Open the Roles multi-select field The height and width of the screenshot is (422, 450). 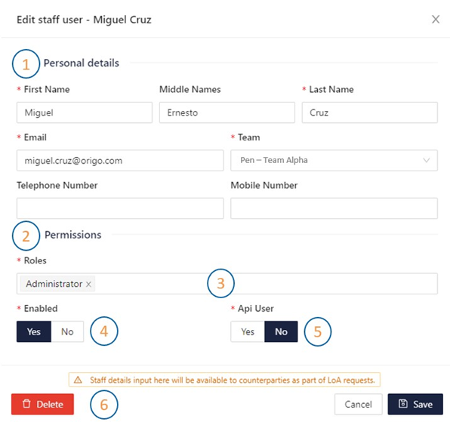227,283
